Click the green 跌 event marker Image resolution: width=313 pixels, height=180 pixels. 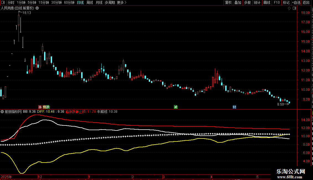48,107
